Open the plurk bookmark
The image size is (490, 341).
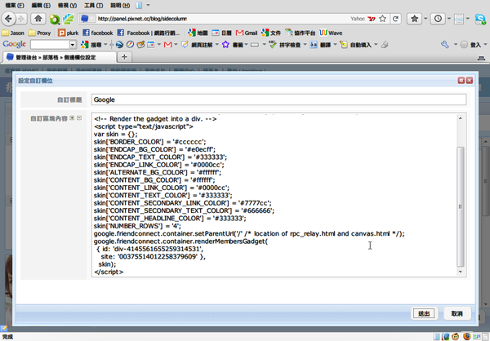[69, 33]
